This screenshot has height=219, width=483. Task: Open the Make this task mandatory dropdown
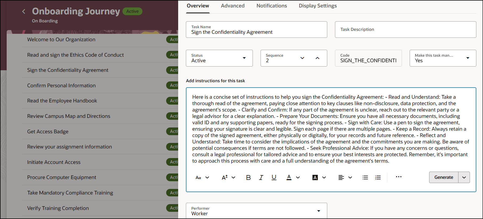(x=468, y=58)
